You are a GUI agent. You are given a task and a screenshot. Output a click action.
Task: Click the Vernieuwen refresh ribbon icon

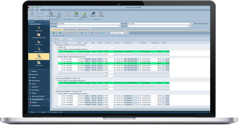pyautogui.click(x=76, y=14)
